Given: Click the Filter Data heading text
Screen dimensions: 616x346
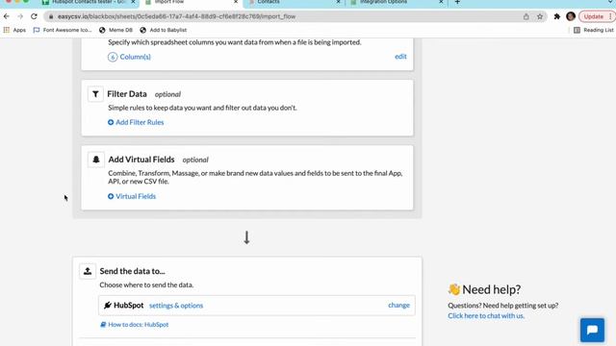Looking at the screenshot, I should pyautogui.click(x=127, y=94).
